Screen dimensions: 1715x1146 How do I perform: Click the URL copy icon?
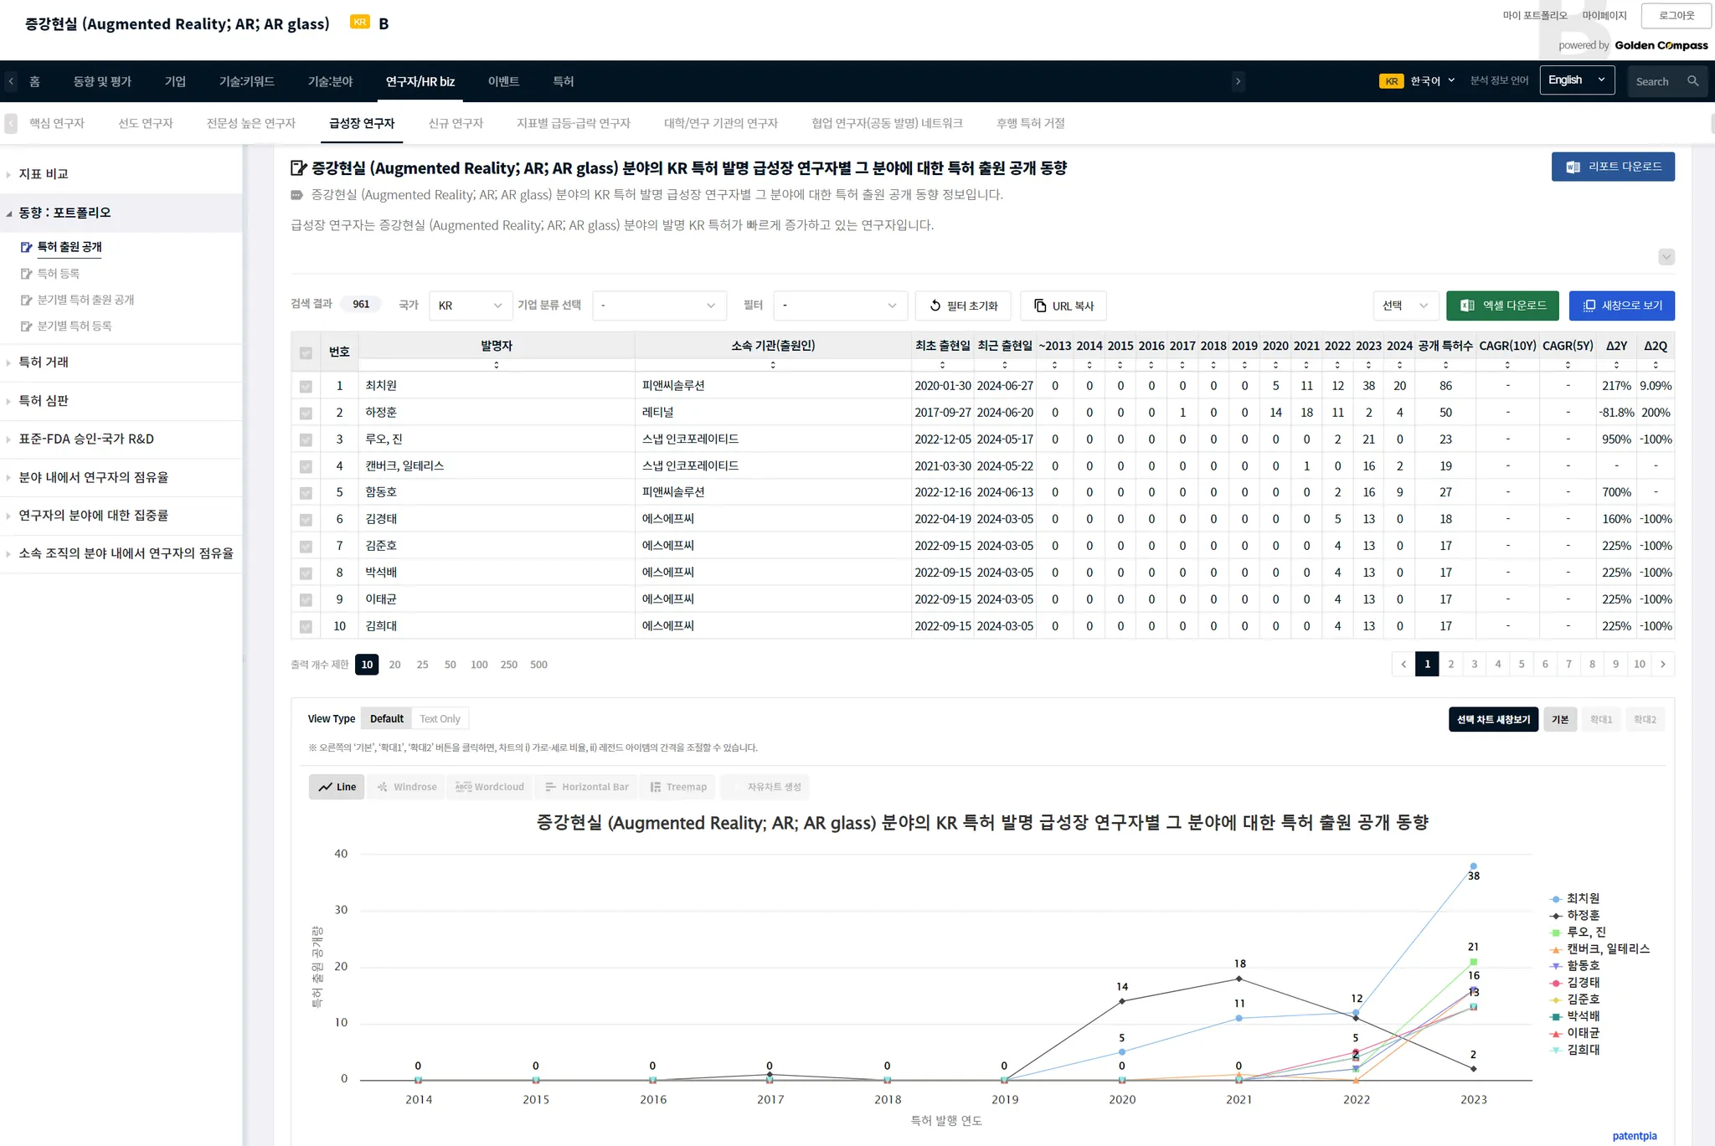point(1040,306)
